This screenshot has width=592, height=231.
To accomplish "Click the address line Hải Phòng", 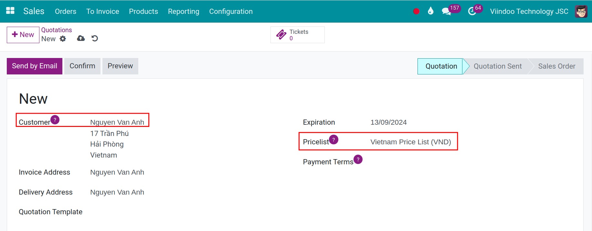I will [107, 144].
